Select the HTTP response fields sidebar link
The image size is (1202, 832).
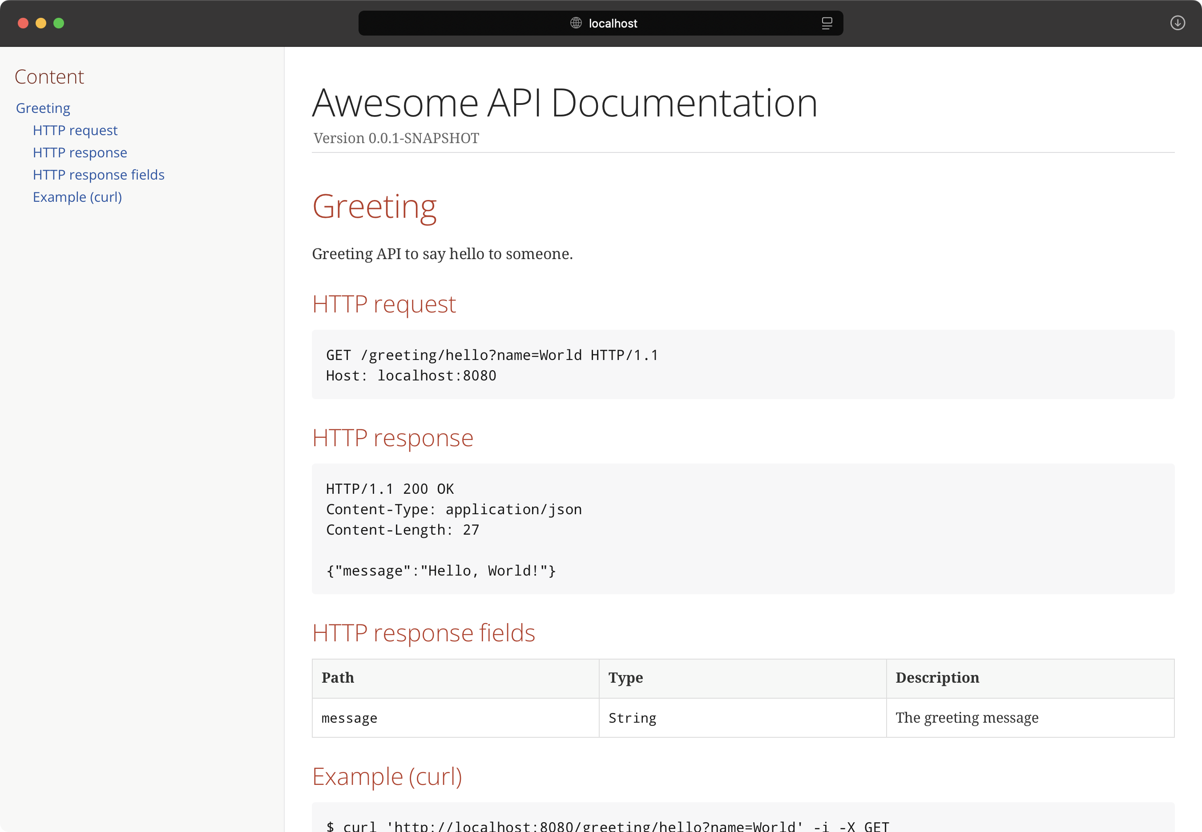pyautogui.click(x=99, y=175)
